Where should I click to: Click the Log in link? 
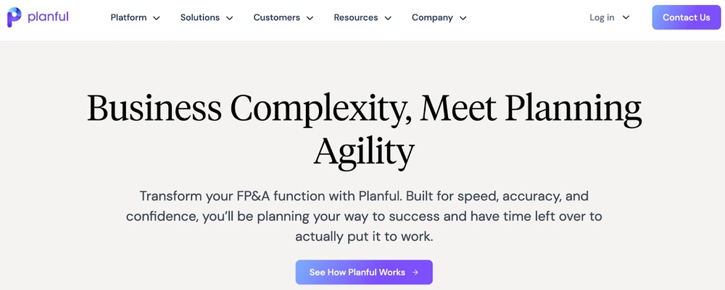[602, 17]
